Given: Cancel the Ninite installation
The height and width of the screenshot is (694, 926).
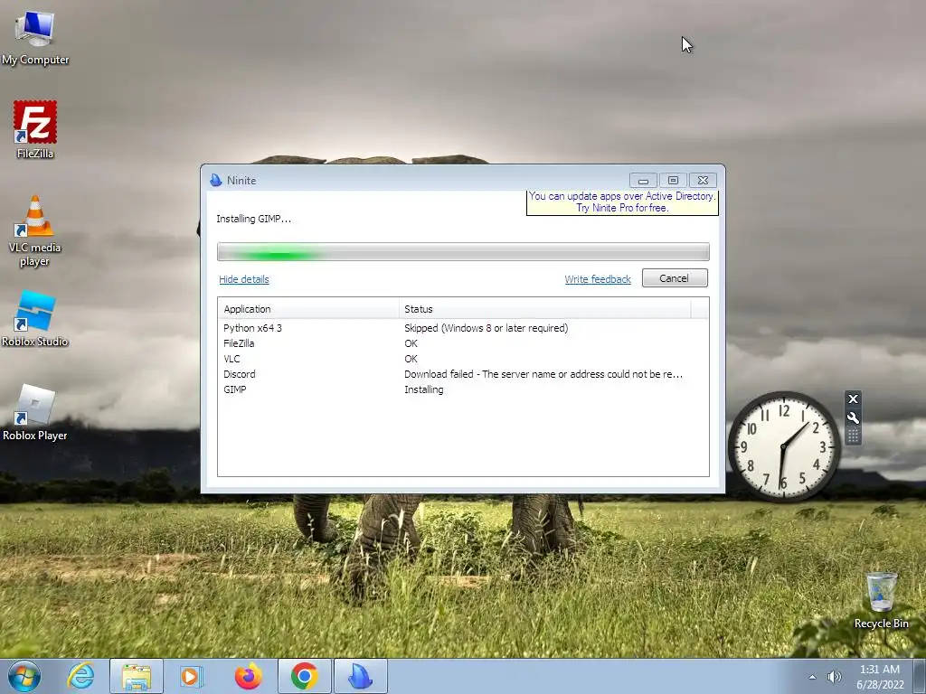Looking at the screenshot, I should pyautogui.click(x=675, y=278).
